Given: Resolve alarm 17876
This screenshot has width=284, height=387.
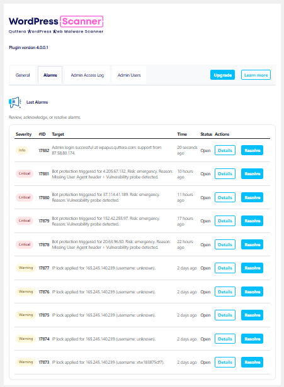Looking at the screenshot, I should [x=252, y=292].
